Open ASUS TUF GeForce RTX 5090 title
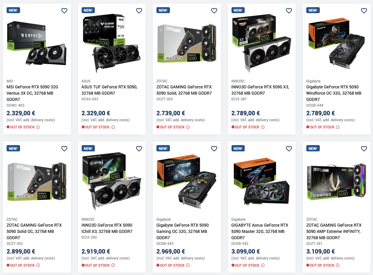 109,90
